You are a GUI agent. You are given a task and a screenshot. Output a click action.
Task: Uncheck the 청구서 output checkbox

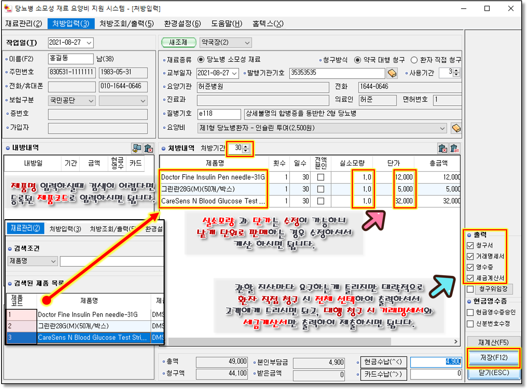[470, 246]
